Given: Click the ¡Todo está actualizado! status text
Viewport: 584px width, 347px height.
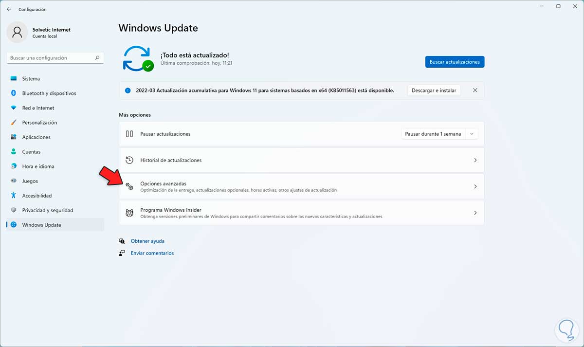Looking at the screenshot, I should tap(195, 55).
